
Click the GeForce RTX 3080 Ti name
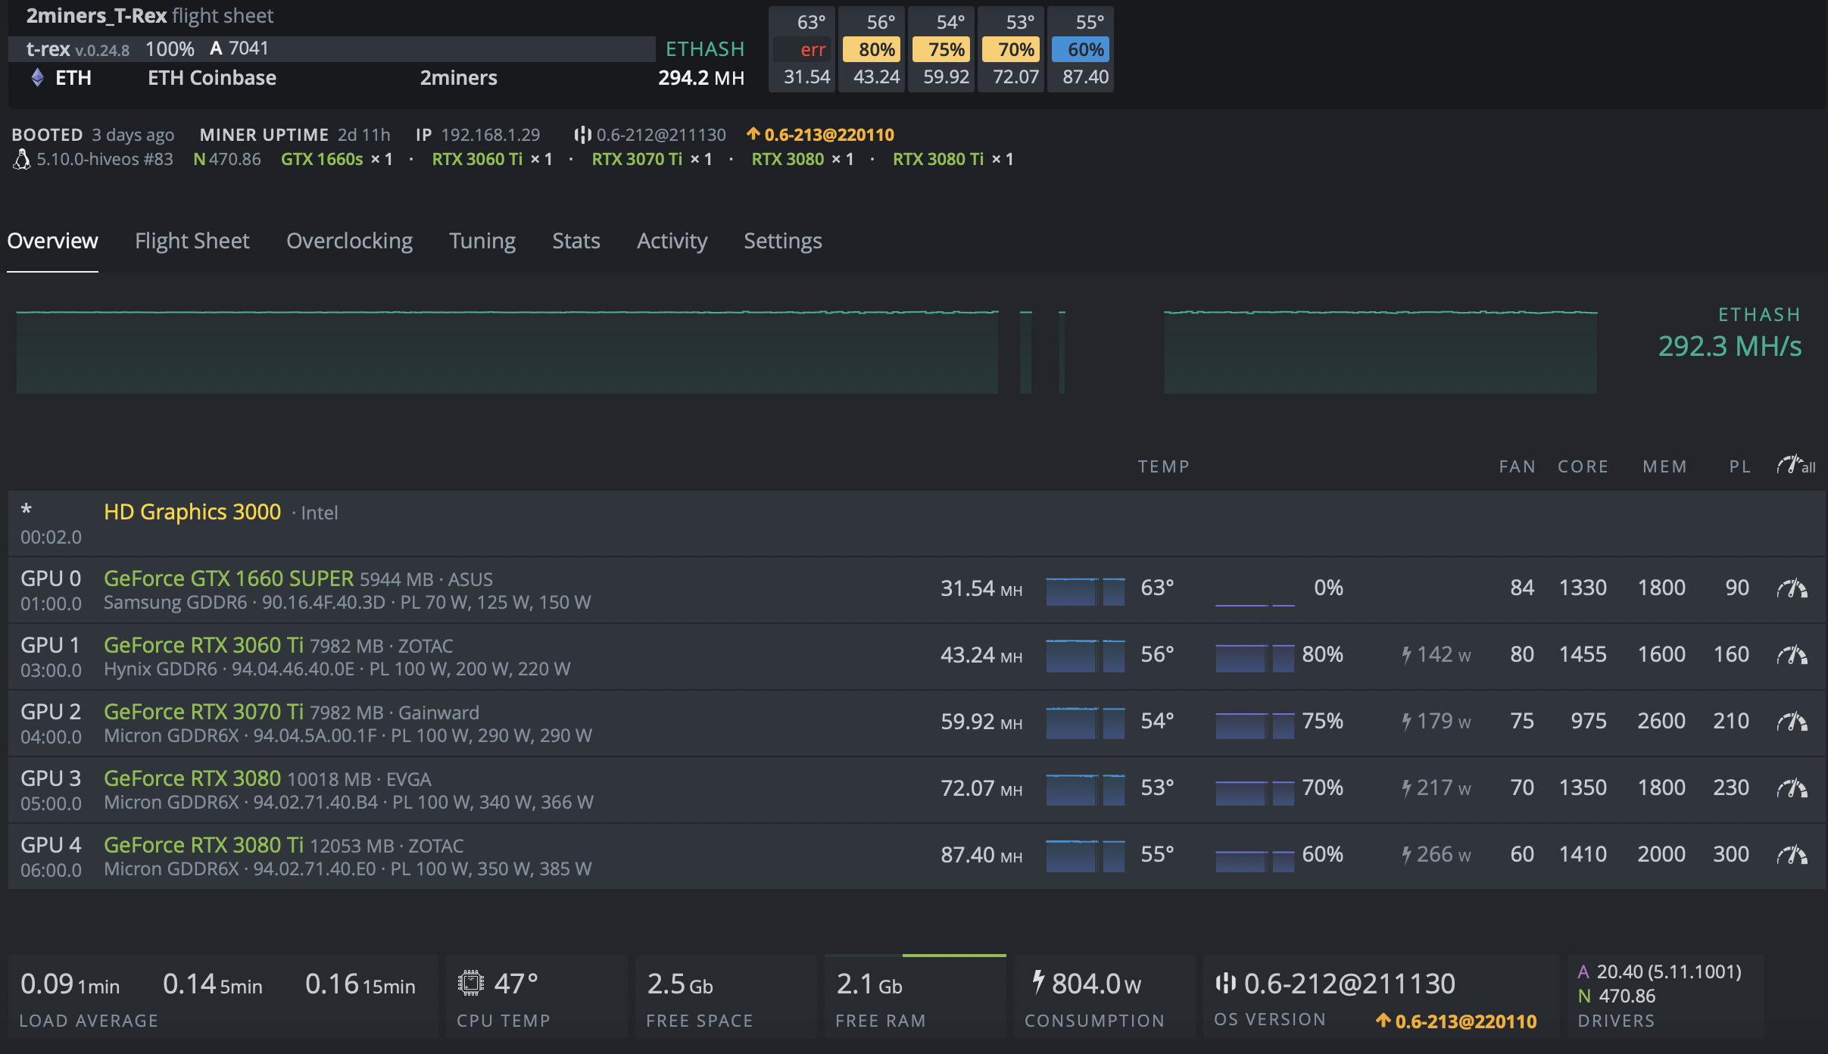[204, 845]
